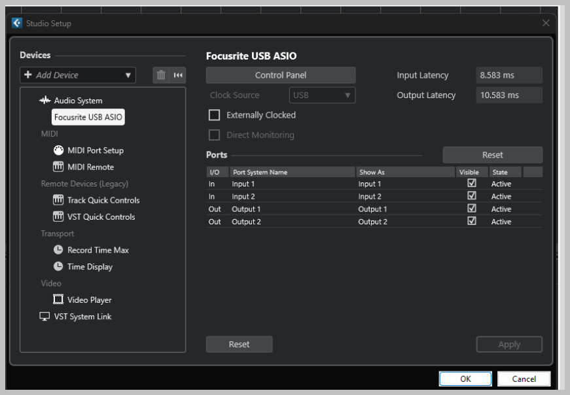Image resolution: width=570 pixels, height=395 pixels.
Task: Select VST System Link entry
Action: (x=82, y=317)
